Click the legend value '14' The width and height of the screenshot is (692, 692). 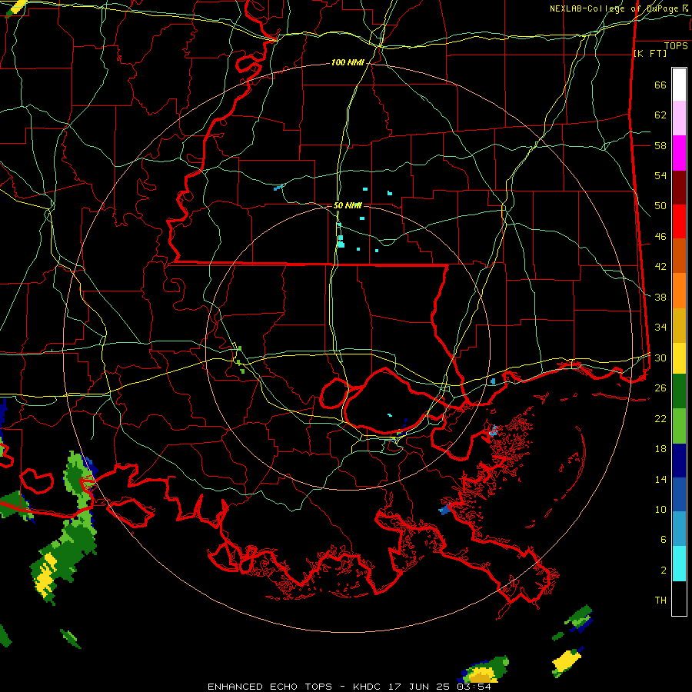pos(660,479)
